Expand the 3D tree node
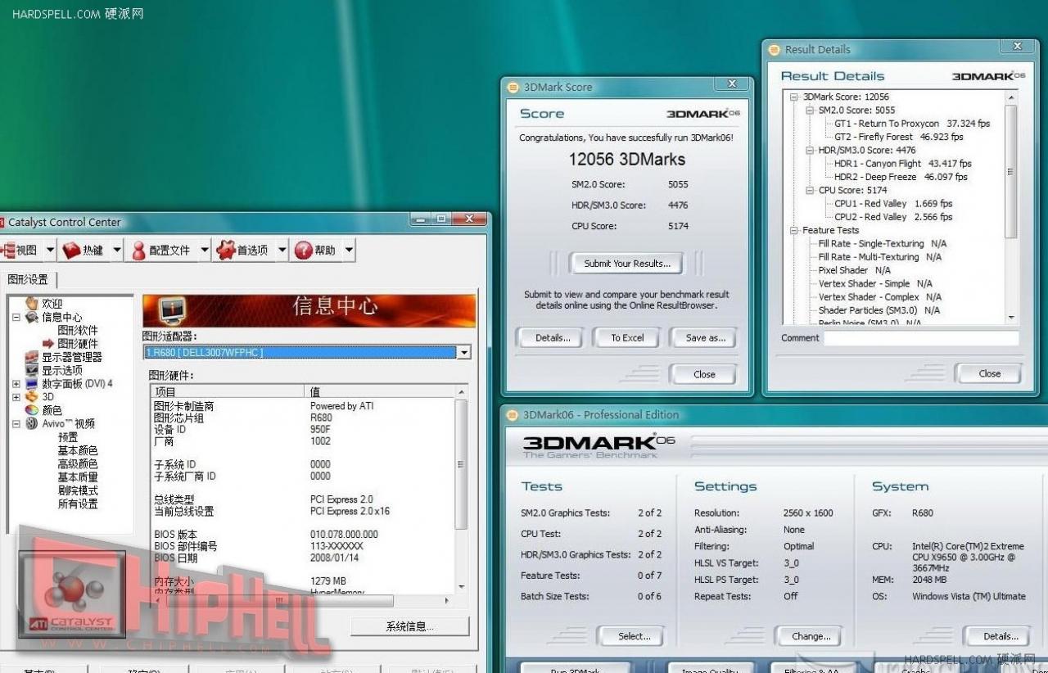 [x=16, y=396]
